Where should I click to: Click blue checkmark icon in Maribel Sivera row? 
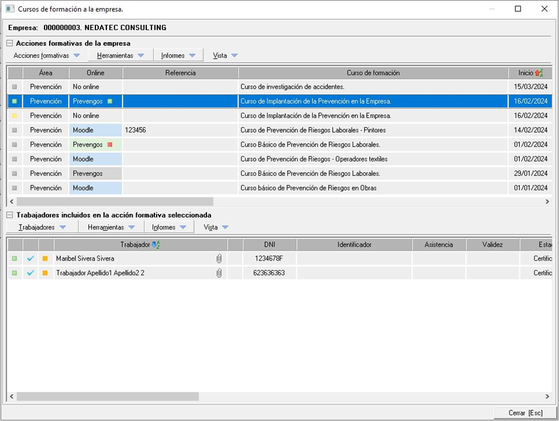point(30,258)
